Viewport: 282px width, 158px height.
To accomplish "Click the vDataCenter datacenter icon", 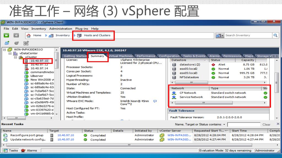I will pyautogui.click(x=15, y=53).
